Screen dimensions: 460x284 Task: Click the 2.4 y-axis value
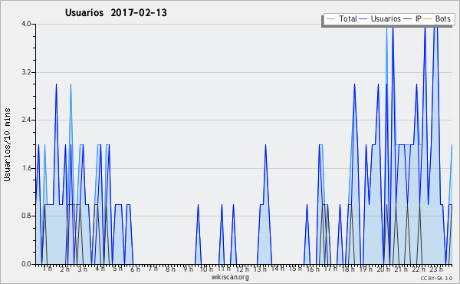point(26,120)
